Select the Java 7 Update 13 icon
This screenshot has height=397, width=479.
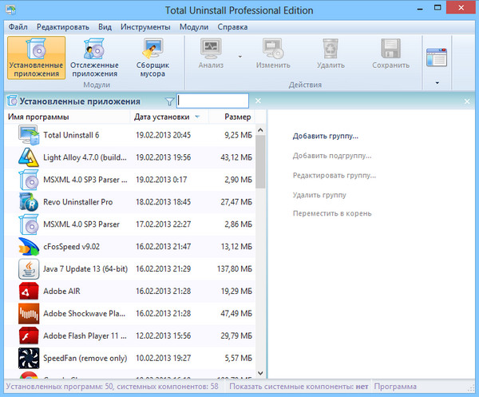29,269
